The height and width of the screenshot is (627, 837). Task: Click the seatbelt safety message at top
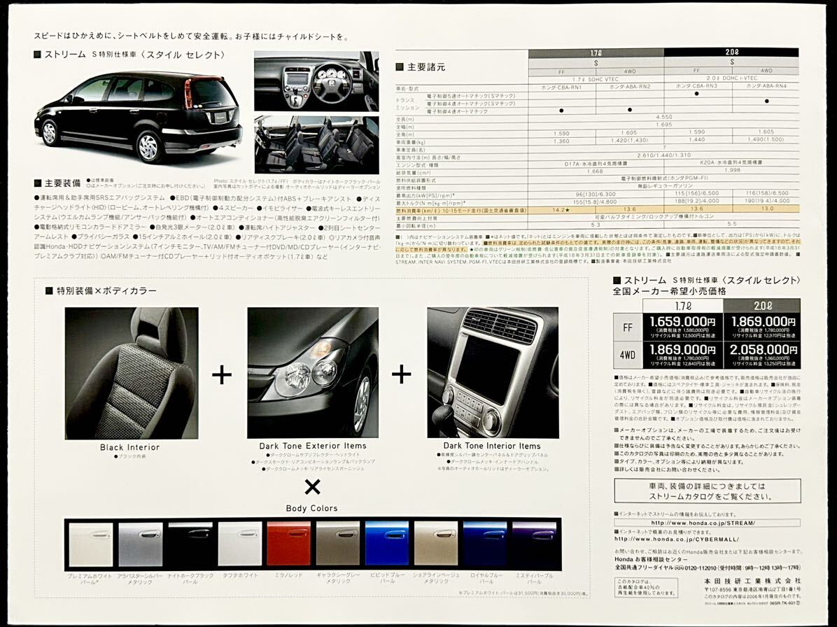191,37
